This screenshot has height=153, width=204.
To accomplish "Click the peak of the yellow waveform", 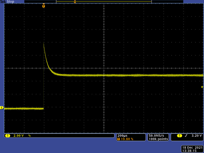I will pyautogui.click(x=44, y=44).
